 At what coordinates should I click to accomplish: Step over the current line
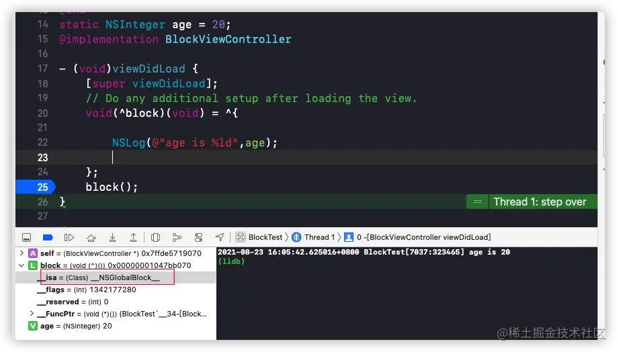91,238
